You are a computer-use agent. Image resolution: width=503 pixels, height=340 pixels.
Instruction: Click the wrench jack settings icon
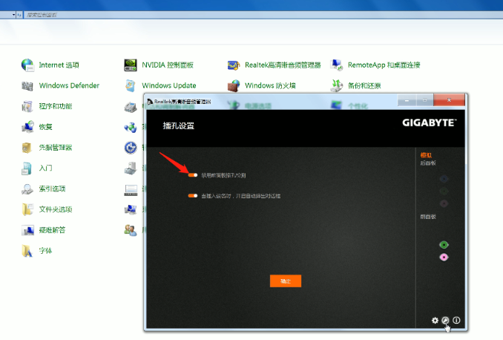tap(445, 321)
